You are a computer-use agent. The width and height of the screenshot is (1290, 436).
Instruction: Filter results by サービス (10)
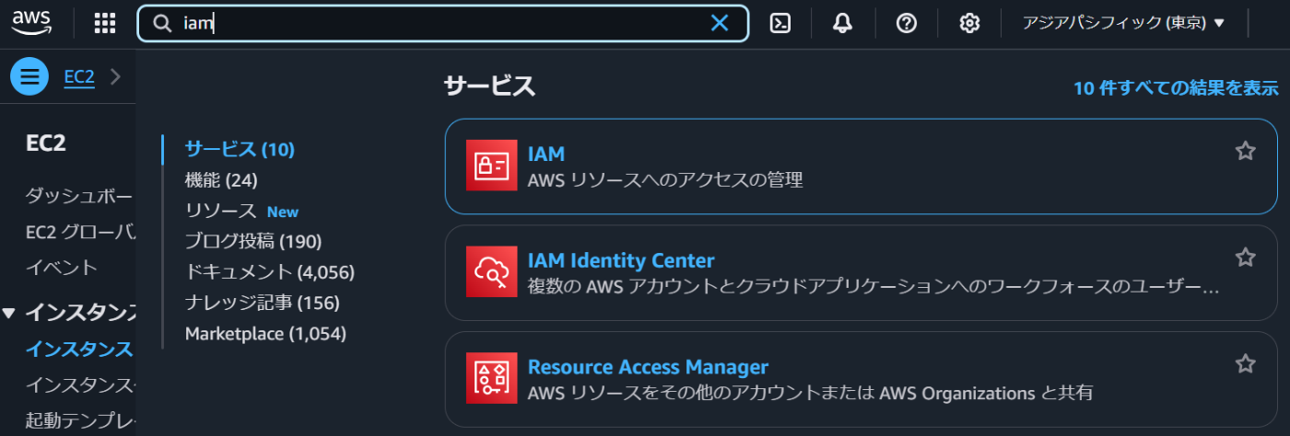240,149
